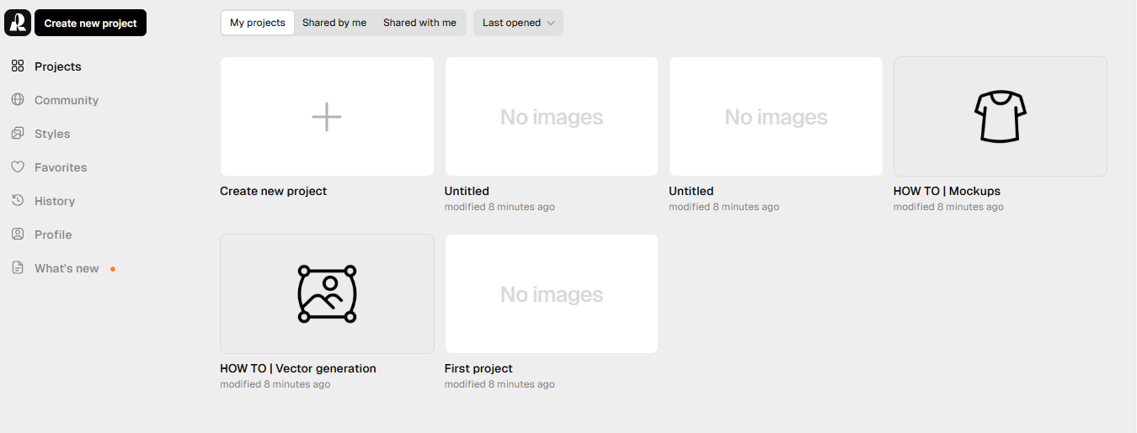Click the History clock icon
The width and height of the screenshot is (1137, 433).
(18, 201)
